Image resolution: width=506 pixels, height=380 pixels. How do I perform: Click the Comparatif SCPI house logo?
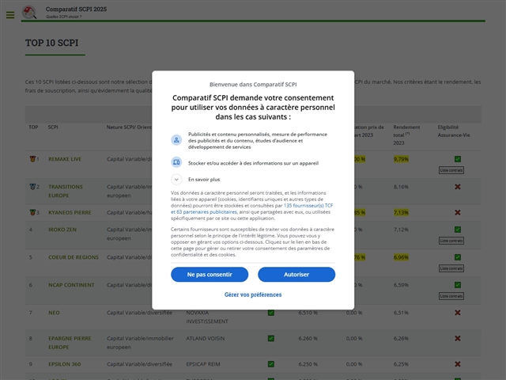[29, 13]
